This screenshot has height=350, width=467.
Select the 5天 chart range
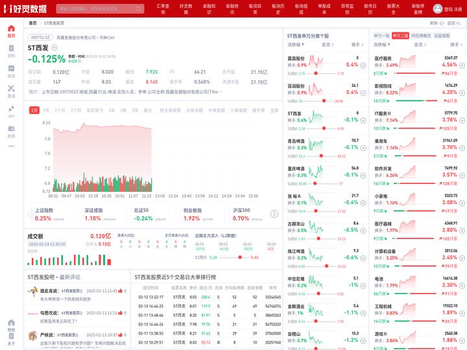[46, 110]
